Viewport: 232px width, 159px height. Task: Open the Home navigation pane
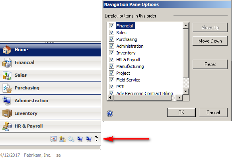(50, 50)
